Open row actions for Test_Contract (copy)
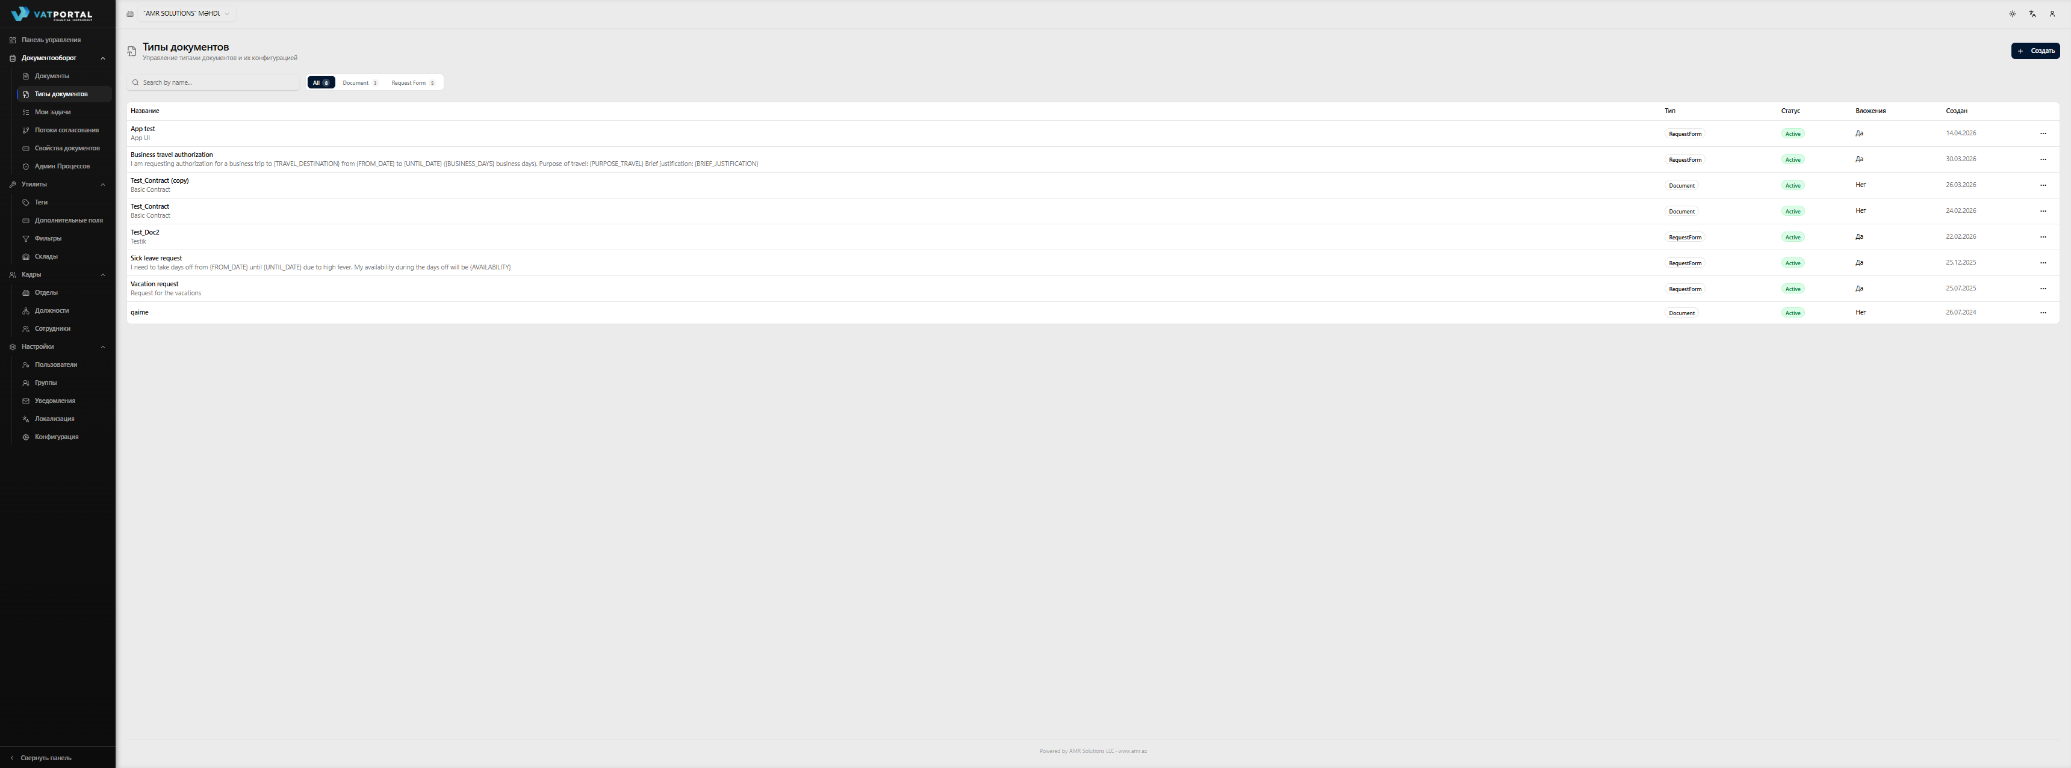This screenshot has height=768, width=2071. [x=2043, y=185]
